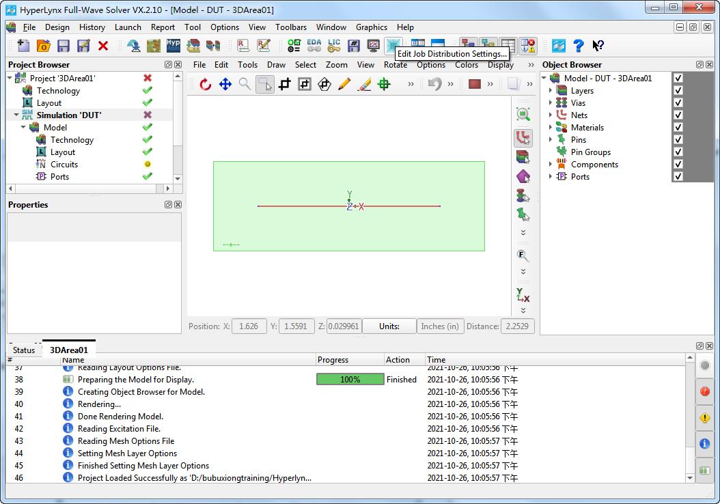
Task: Click the Units button
Action: [389, 326]
